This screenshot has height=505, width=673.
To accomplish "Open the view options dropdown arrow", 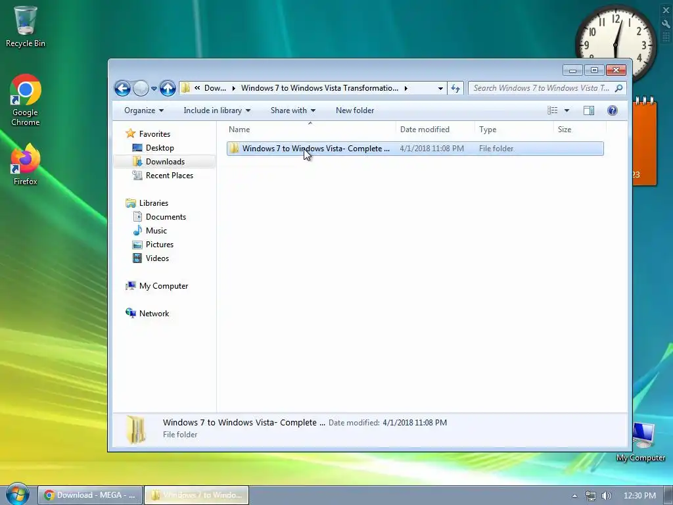I will pyautogui.click(x=567, y=110).
